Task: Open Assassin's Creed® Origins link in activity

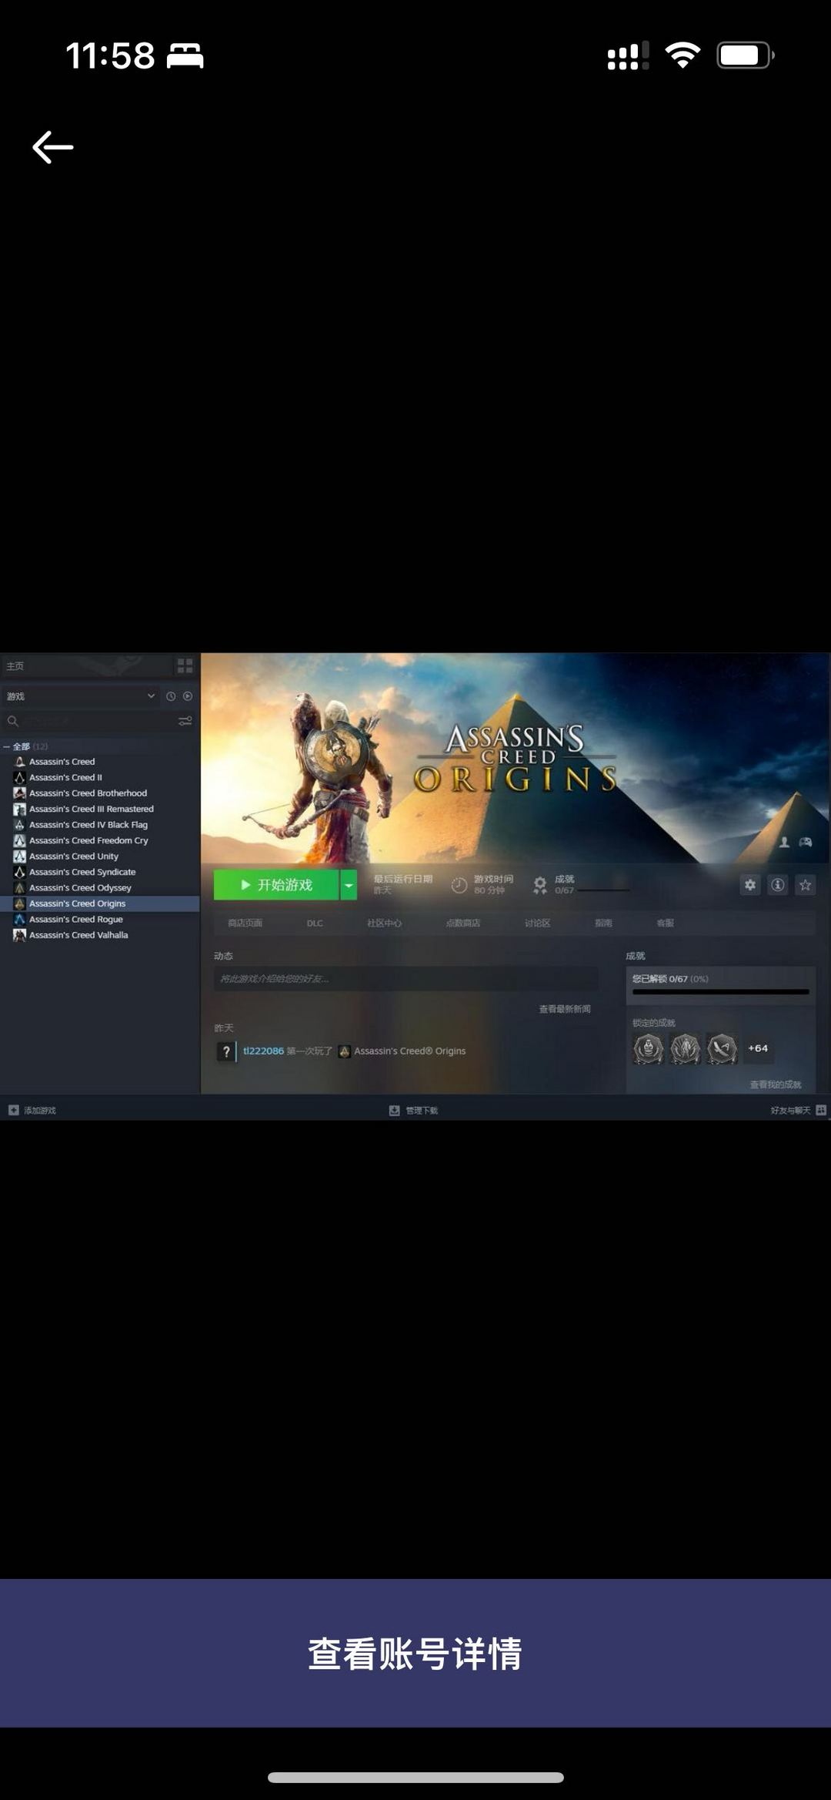Action: pos(409,1051)
